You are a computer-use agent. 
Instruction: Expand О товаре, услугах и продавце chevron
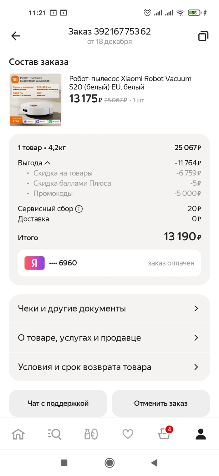point(196,338)
